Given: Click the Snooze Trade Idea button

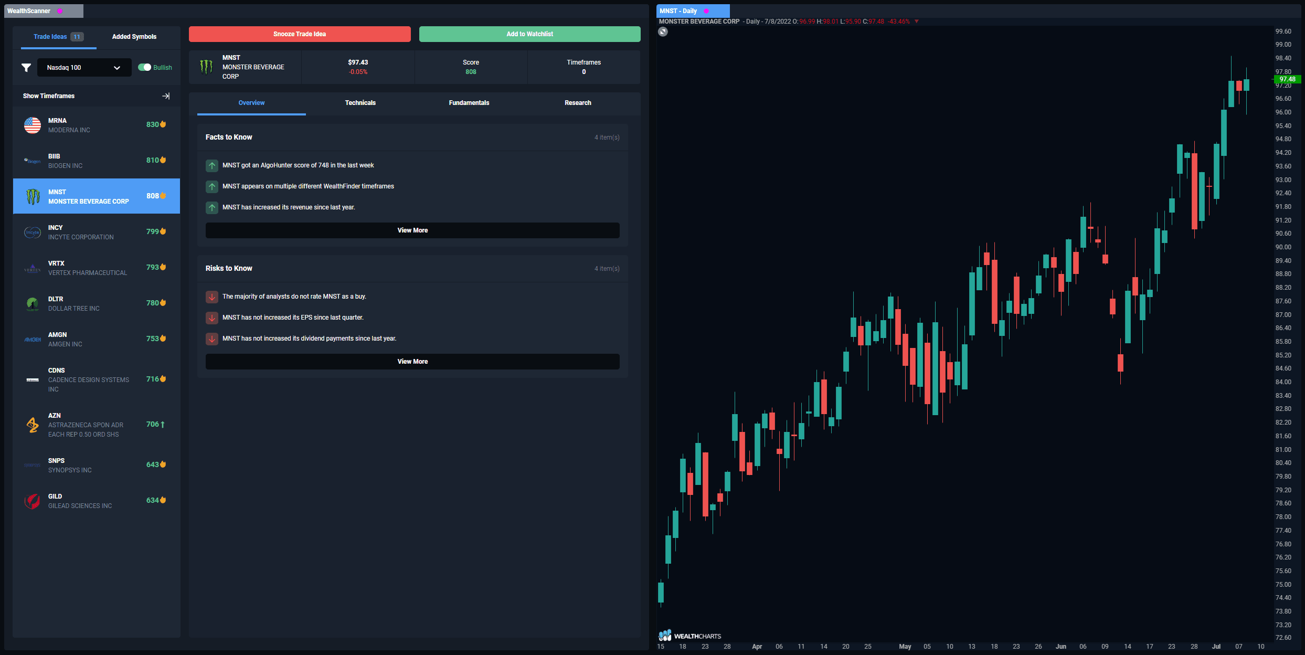Looking at the screenshot, I should 300,34.
